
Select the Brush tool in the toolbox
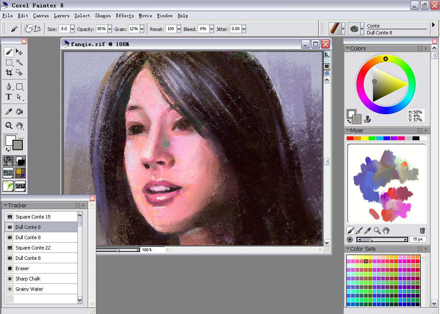(x=9, y=52)
